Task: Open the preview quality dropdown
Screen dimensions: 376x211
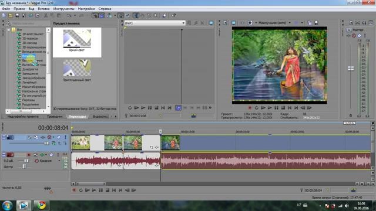Action: click(x=290, y=23)
